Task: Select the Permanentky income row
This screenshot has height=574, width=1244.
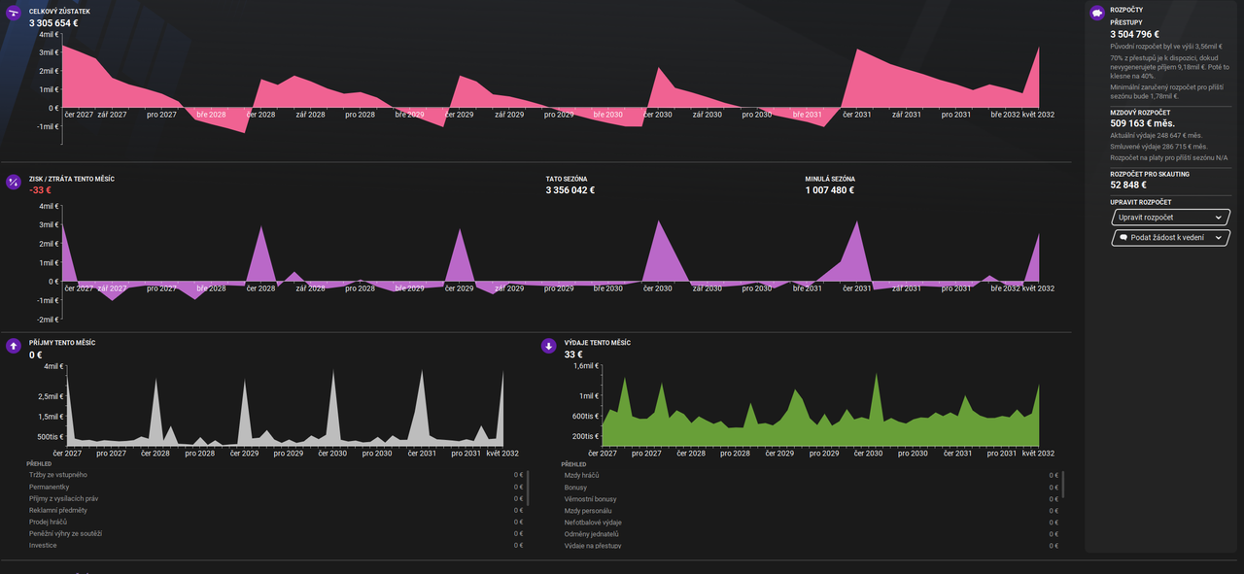Action: 276,487
